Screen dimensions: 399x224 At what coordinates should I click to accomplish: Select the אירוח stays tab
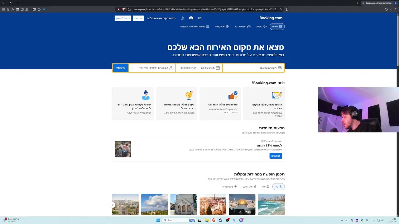(x=277, y=27)
